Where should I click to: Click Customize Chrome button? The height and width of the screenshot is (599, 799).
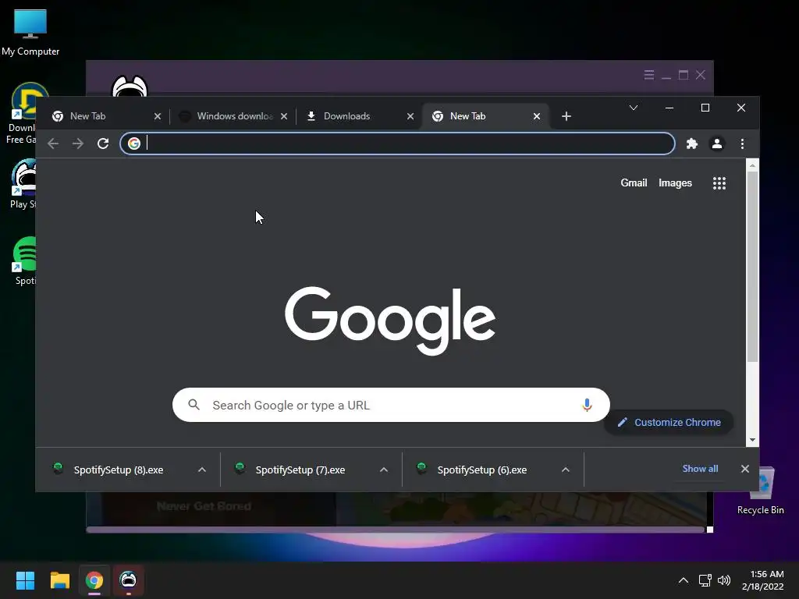tap(669, 422)
